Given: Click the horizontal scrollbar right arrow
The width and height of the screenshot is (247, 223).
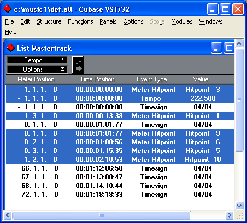Looking at the screenshot, I should pyautogui.click(x=230, y=215).
